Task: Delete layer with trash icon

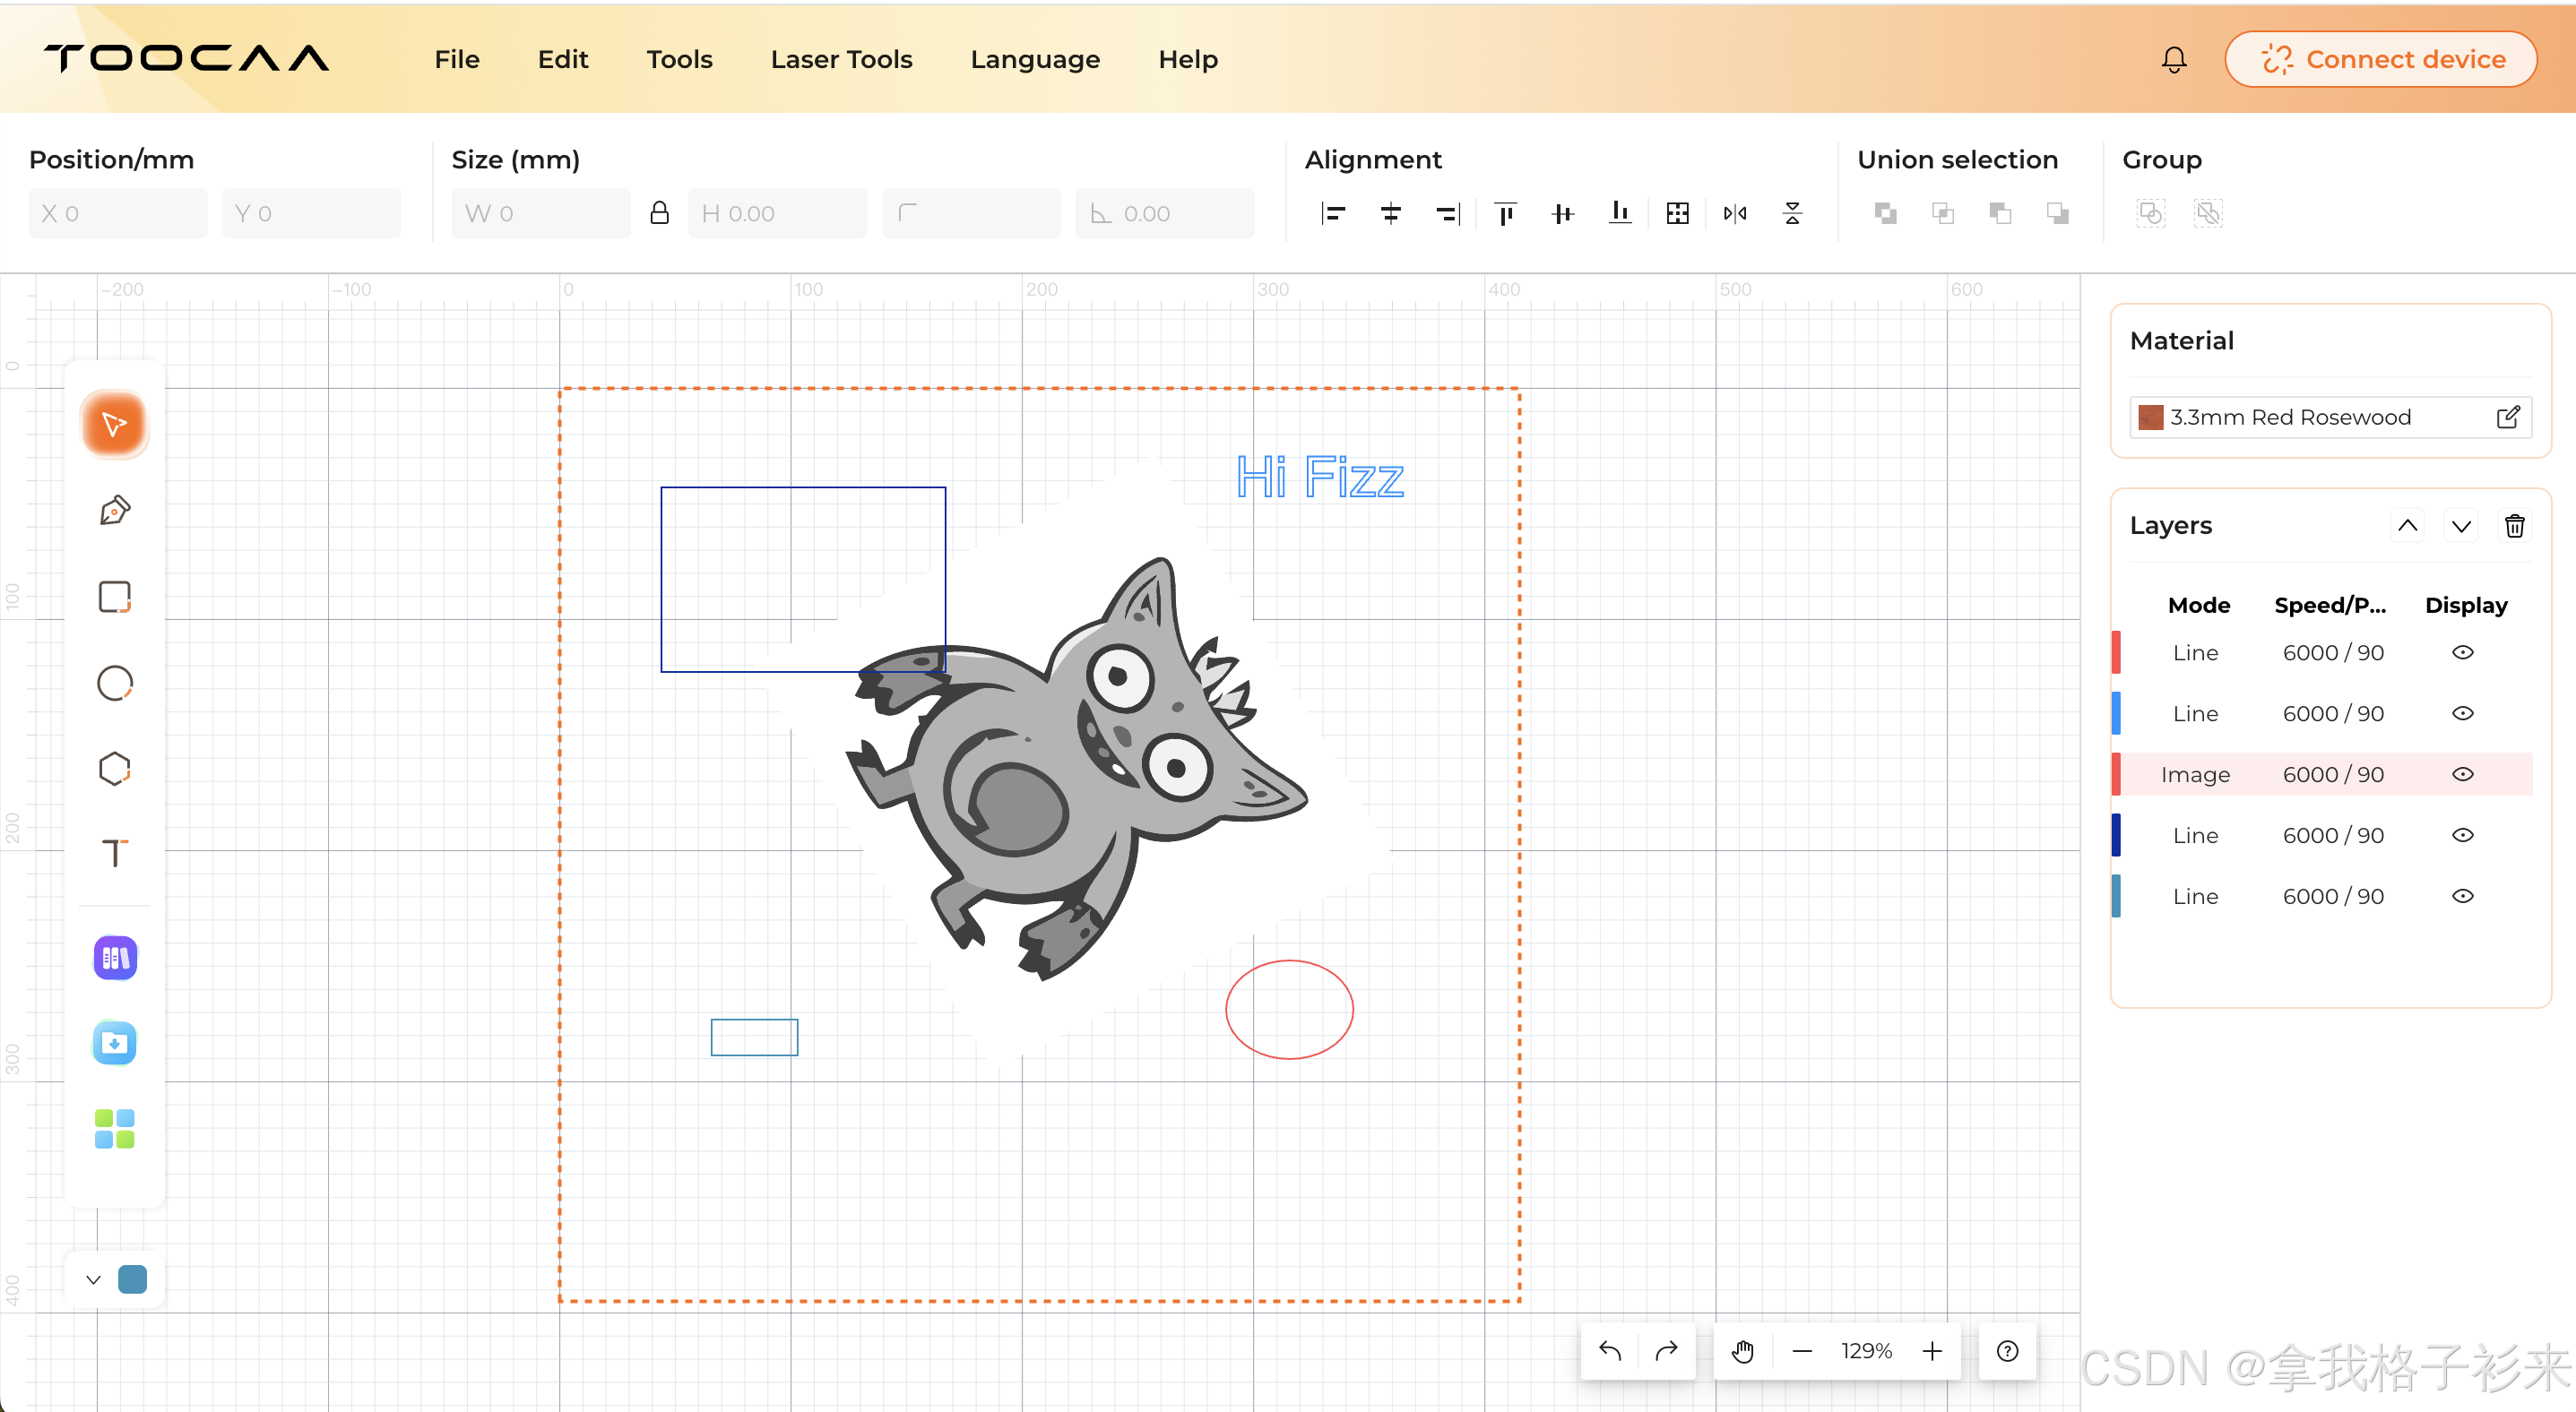Action: [x=2514, y=526]
